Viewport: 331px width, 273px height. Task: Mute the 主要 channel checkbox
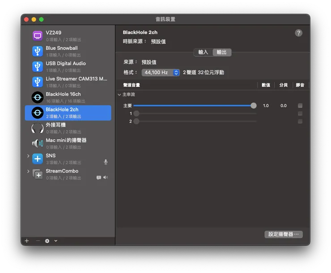pos(300,105)
